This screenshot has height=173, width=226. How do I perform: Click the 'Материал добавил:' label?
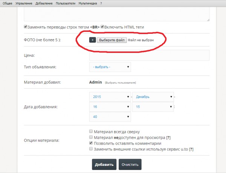[x=42, y=82]
